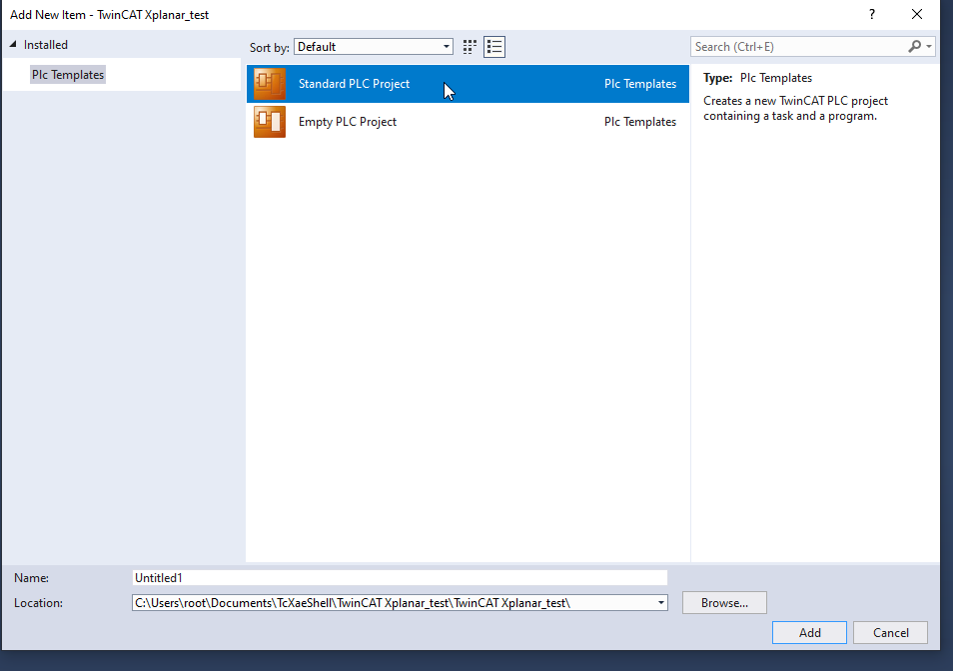The height and width of the screenshot is (671, 953).
Task: Open the help question mark button
Action: 871,14
